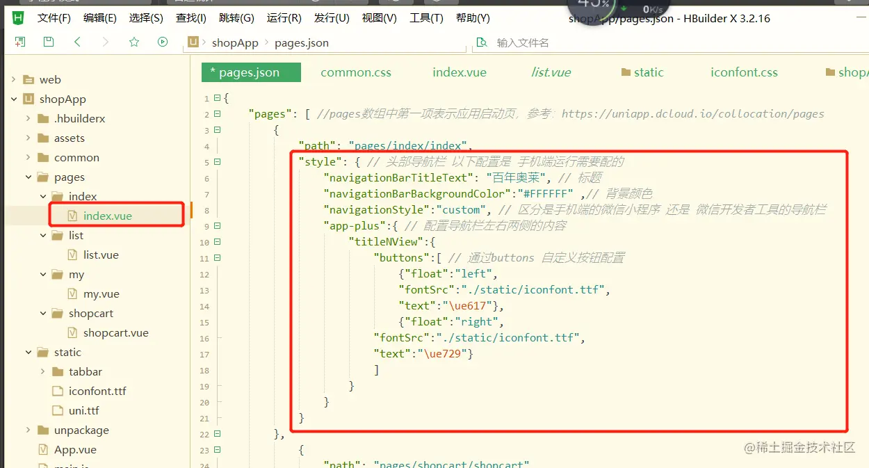
Task: Click the "#FFFFFF" value in code
Action: click(x=545, y=193)
